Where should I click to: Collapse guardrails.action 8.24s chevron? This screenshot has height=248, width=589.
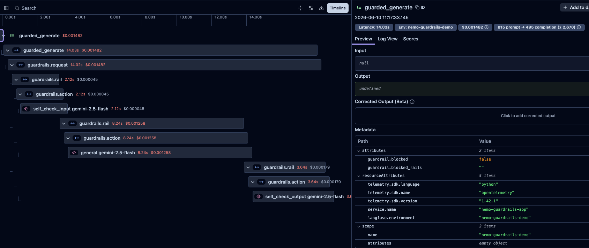click(68, 138)
